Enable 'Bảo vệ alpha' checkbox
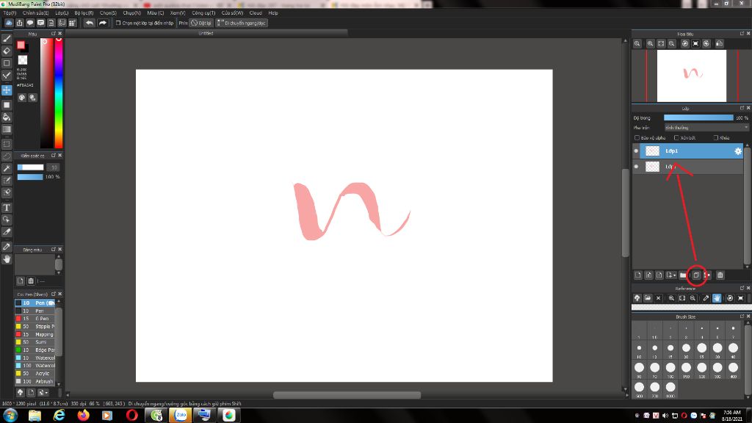This screenshot has width=752, height=423. (637, 137)
